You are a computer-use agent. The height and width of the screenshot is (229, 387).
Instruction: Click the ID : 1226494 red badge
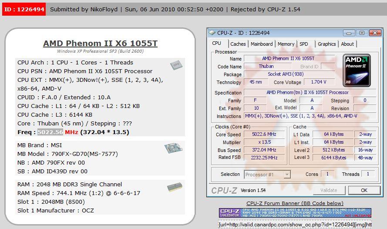coord(24,10)
